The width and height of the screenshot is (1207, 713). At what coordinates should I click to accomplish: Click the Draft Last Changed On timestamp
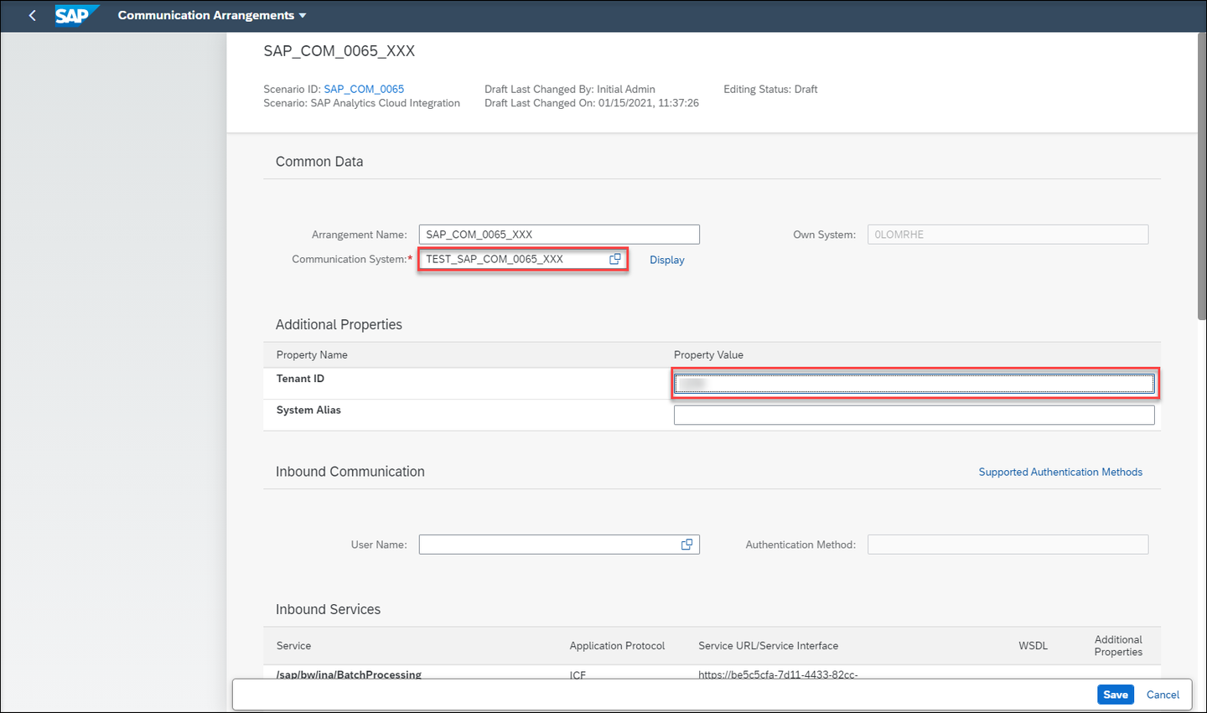(592, 103)
